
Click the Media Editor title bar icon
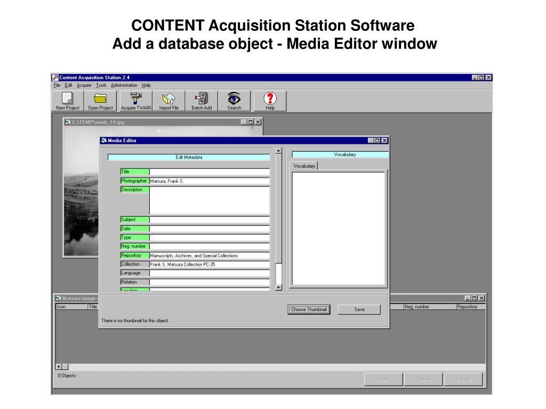[x=104, y=141]
